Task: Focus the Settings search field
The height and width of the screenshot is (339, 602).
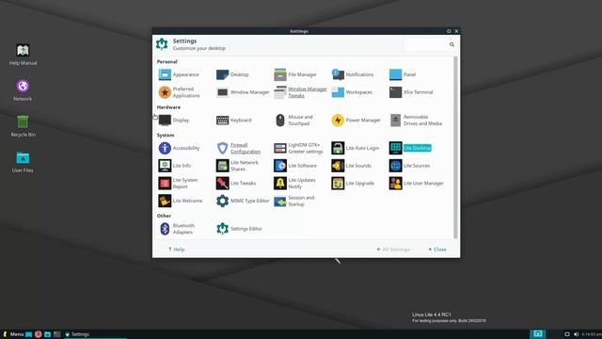Action: pyautogui.click(x=430, y=44)
